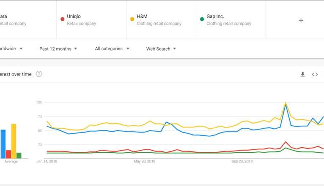Click the red Uniqlo color dot
The image size is (324, 186).
pyautogui.click(x=63, y=19)
